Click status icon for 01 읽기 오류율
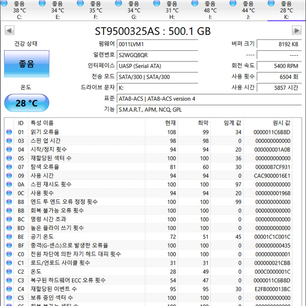 coord(9,132)
